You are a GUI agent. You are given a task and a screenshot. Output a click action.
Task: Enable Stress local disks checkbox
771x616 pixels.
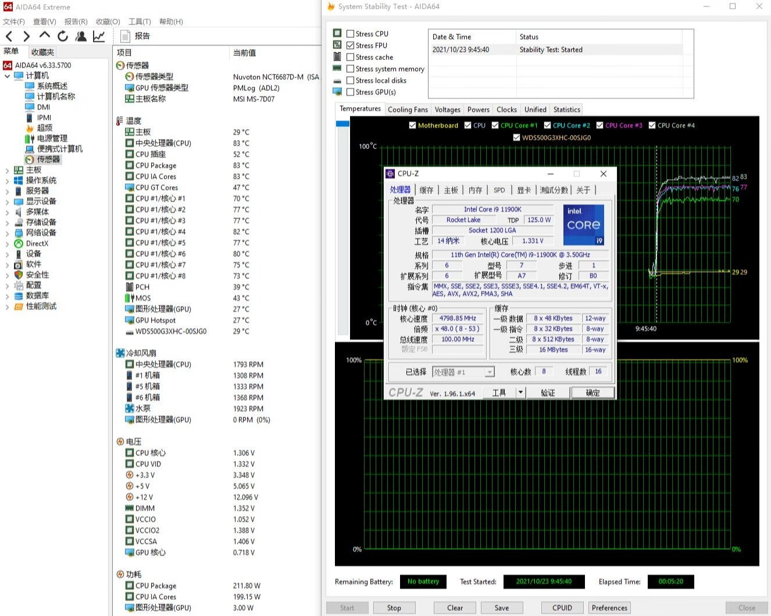point(350,80)
